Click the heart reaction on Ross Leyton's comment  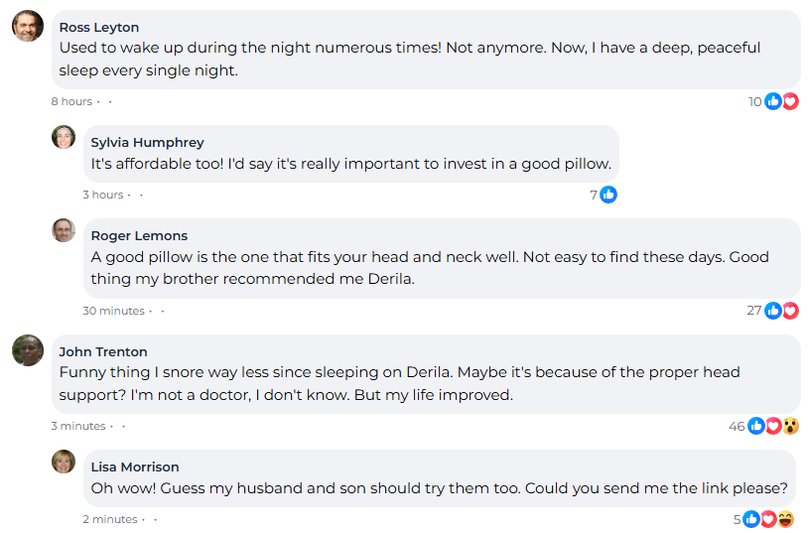(790, 101)
